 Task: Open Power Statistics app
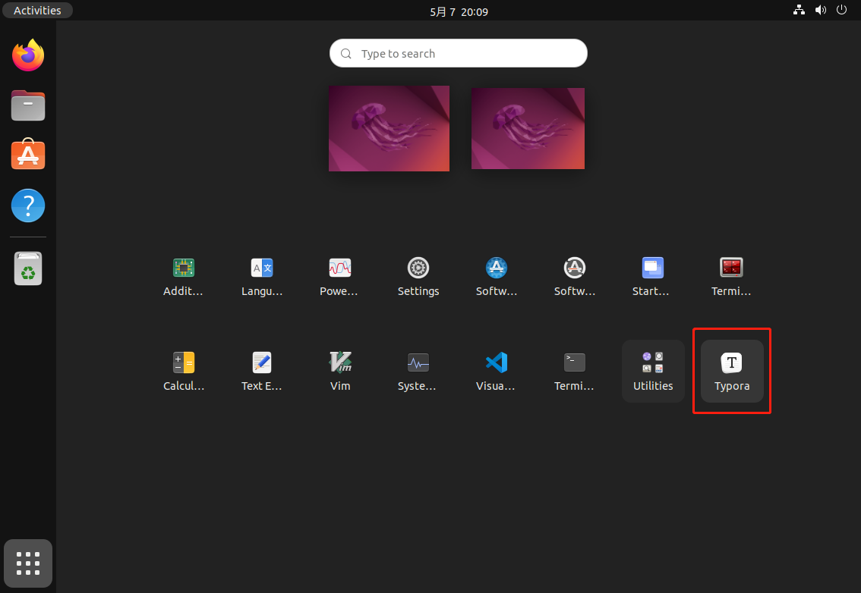point(340,276)
